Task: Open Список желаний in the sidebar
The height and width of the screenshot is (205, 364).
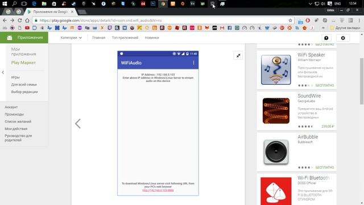Action: (x=18, y=121)
